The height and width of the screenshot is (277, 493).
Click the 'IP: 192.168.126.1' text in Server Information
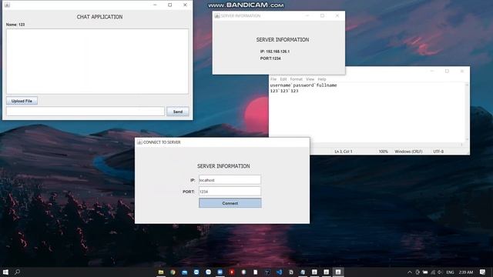(275, 52)
